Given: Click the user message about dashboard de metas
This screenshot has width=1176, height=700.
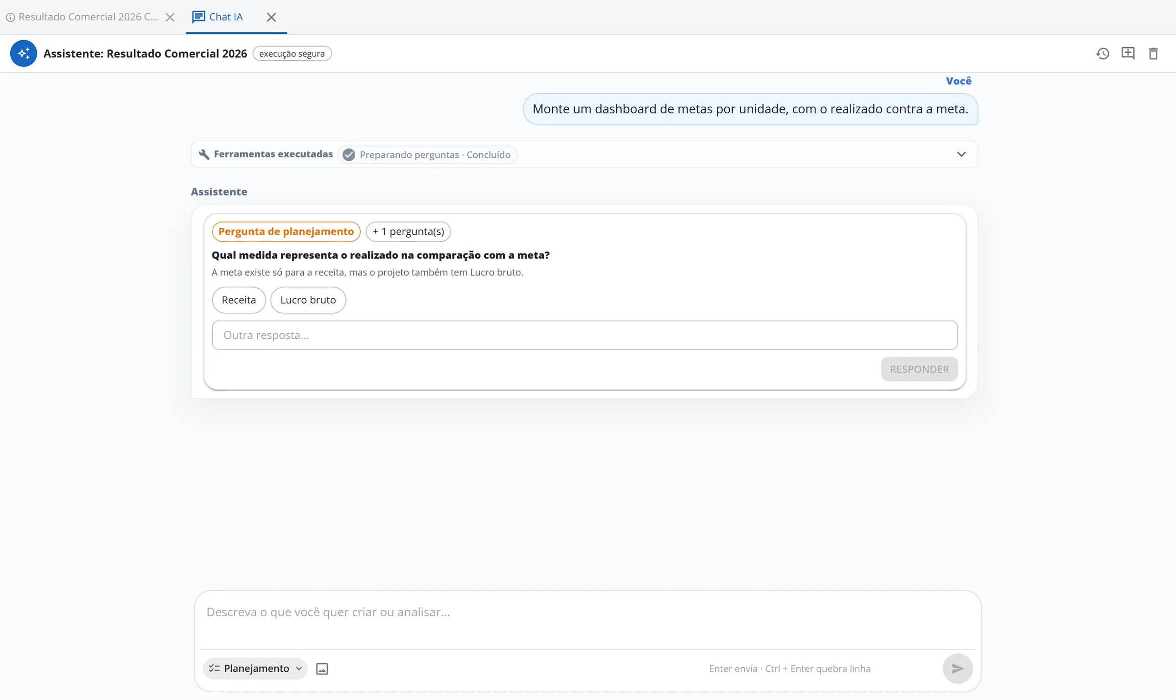Looking at the screenshot, I should [x=750, y=109].
